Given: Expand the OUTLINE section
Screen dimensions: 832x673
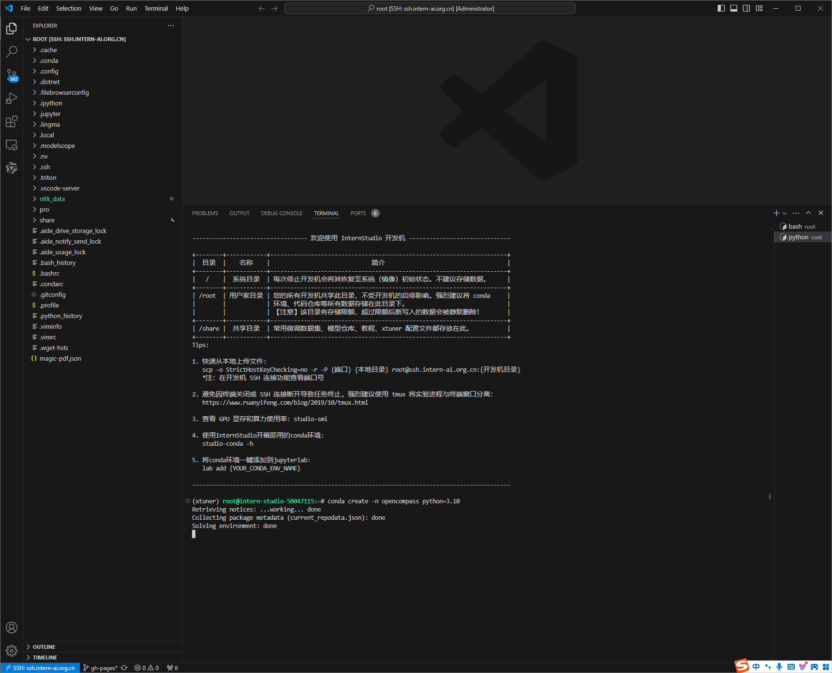Looking at the screenshot, I should (x=44, y=647).
